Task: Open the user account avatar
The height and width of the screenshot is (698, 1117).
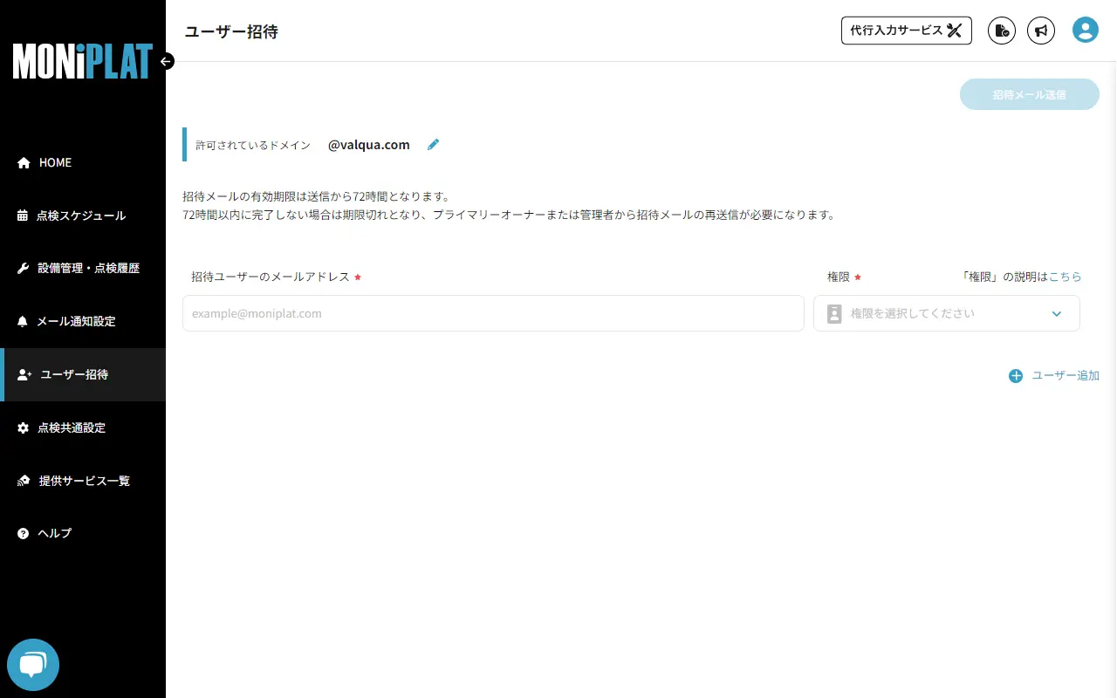Action: coord(1085,29)
